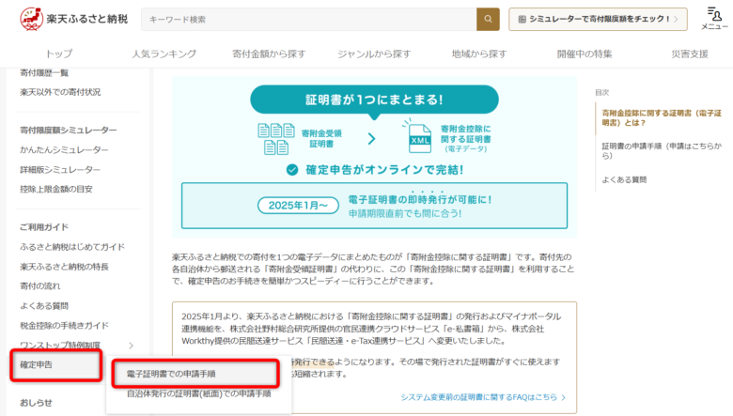Go to the 寄付金額から探す tab

271,54
